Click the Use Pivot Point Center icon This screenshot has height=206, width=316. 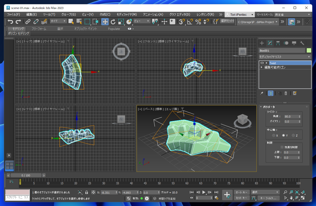pyautogui.click(x=155, y=22)
